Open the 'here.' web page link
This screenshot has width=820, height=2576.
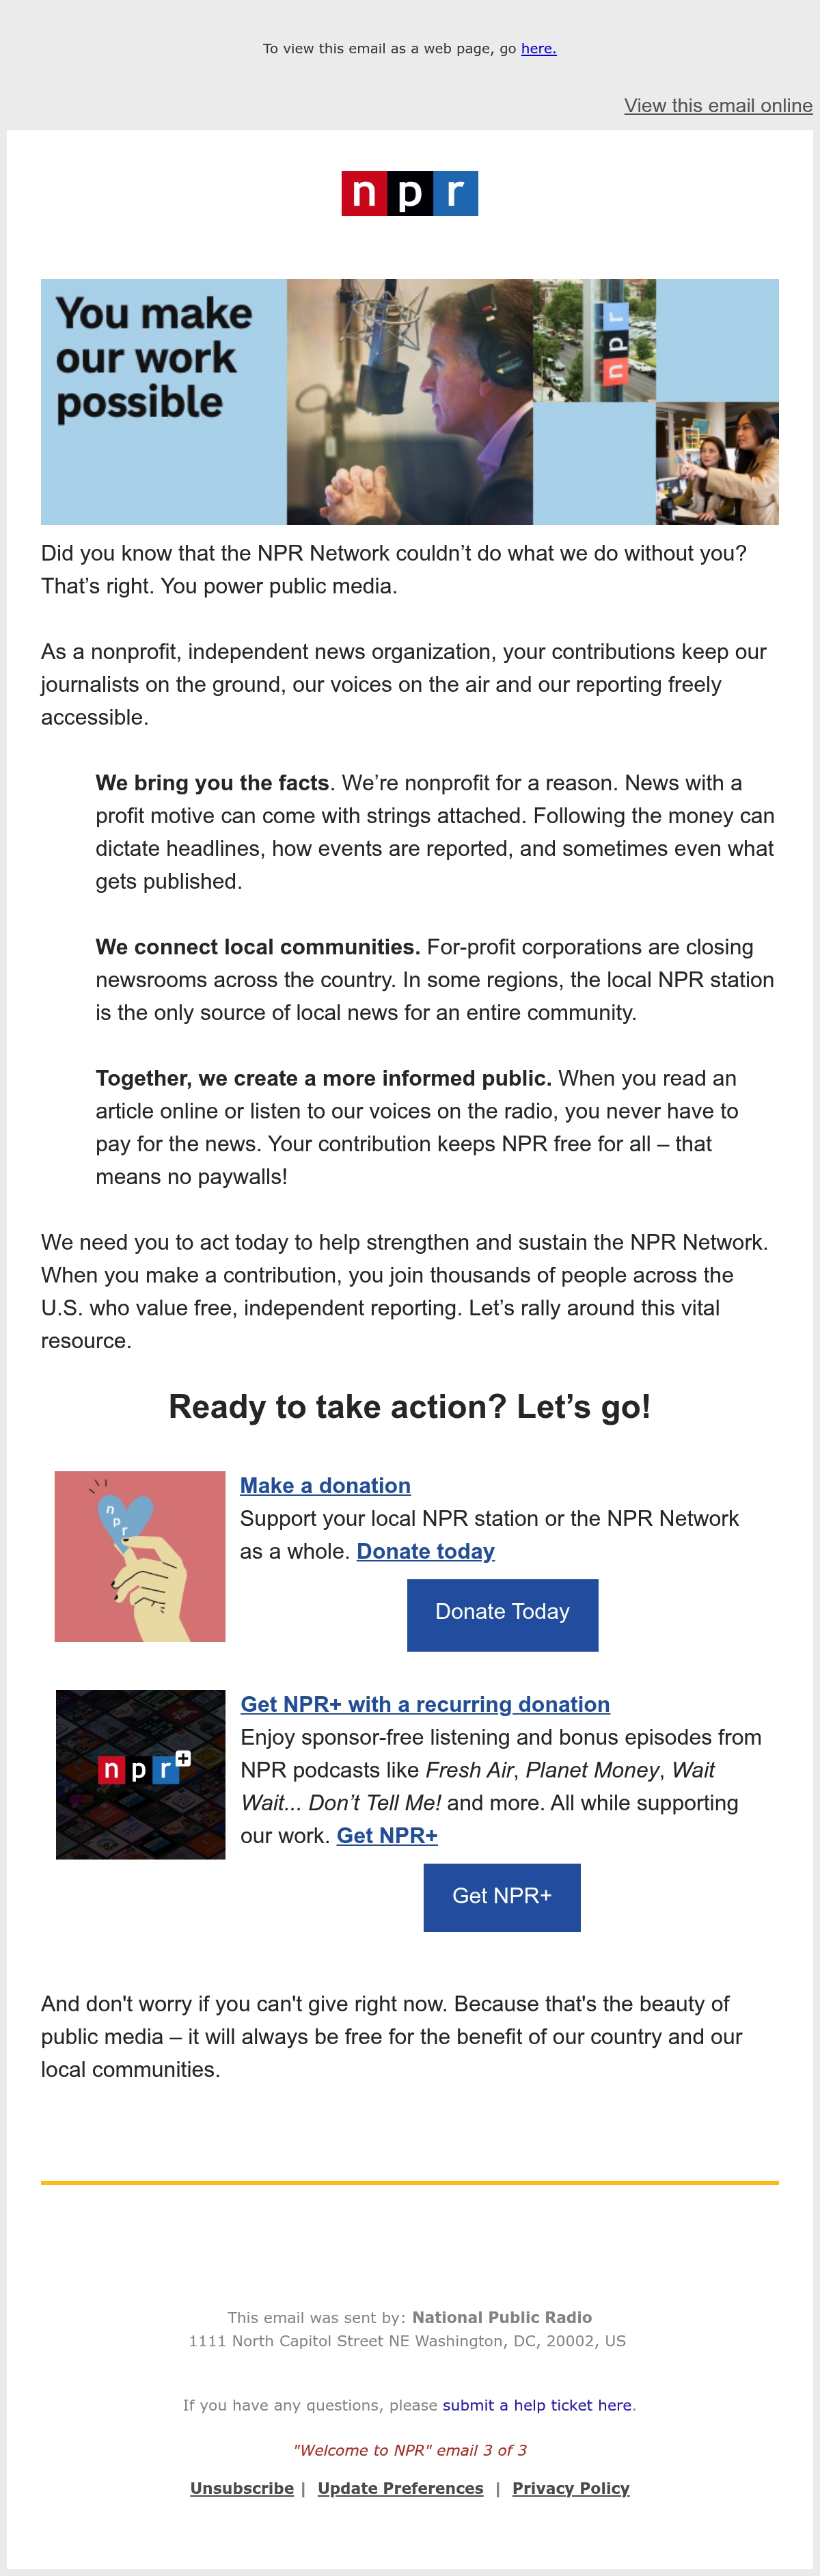(x=538, y=48)
